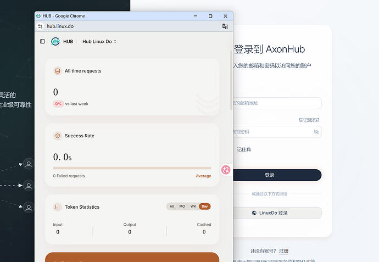The image size is (379, 262).
Task: Click the 0 Failed requests text
Action: (69, 176)
